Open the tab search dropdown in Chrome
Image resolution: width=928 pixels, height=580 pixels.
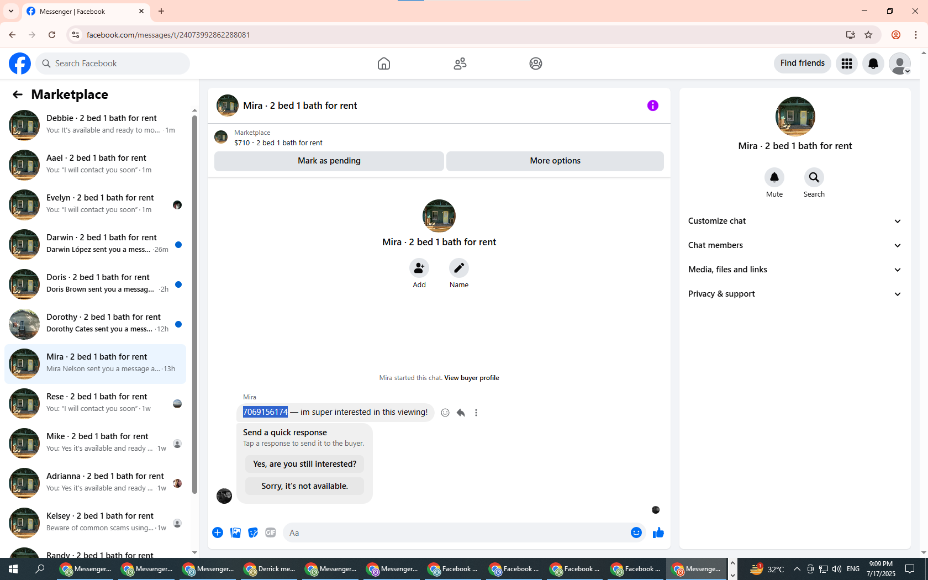[x=11, y=11]
